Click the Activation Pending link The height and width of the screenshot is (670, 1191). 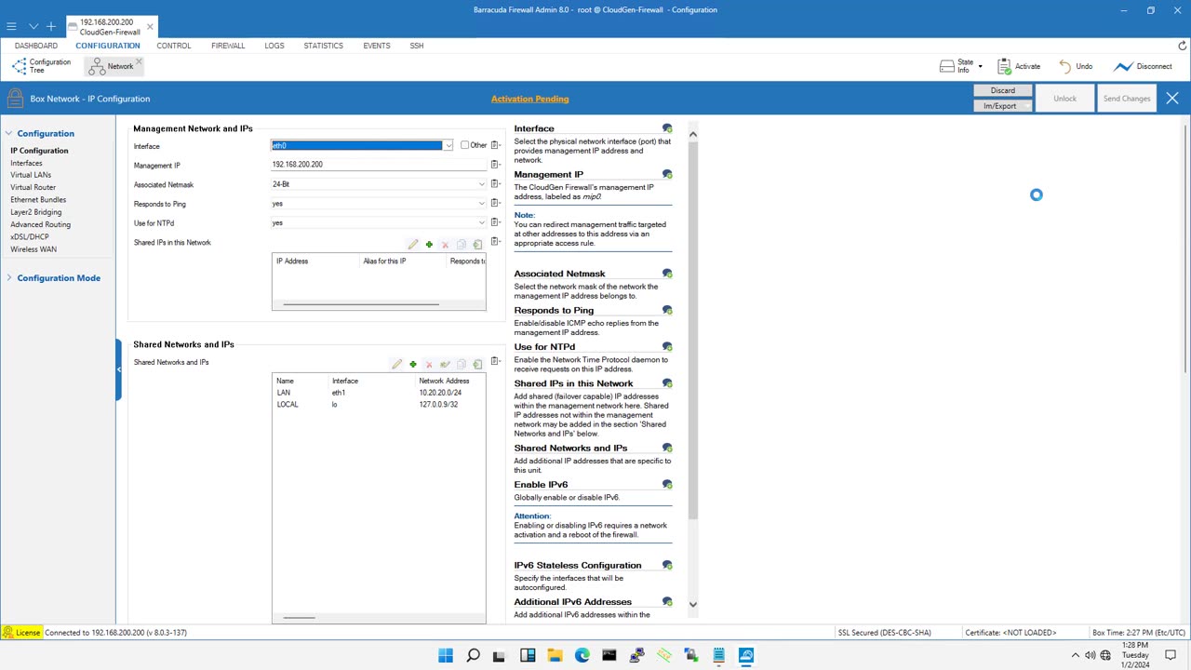(x=529, y=99)
